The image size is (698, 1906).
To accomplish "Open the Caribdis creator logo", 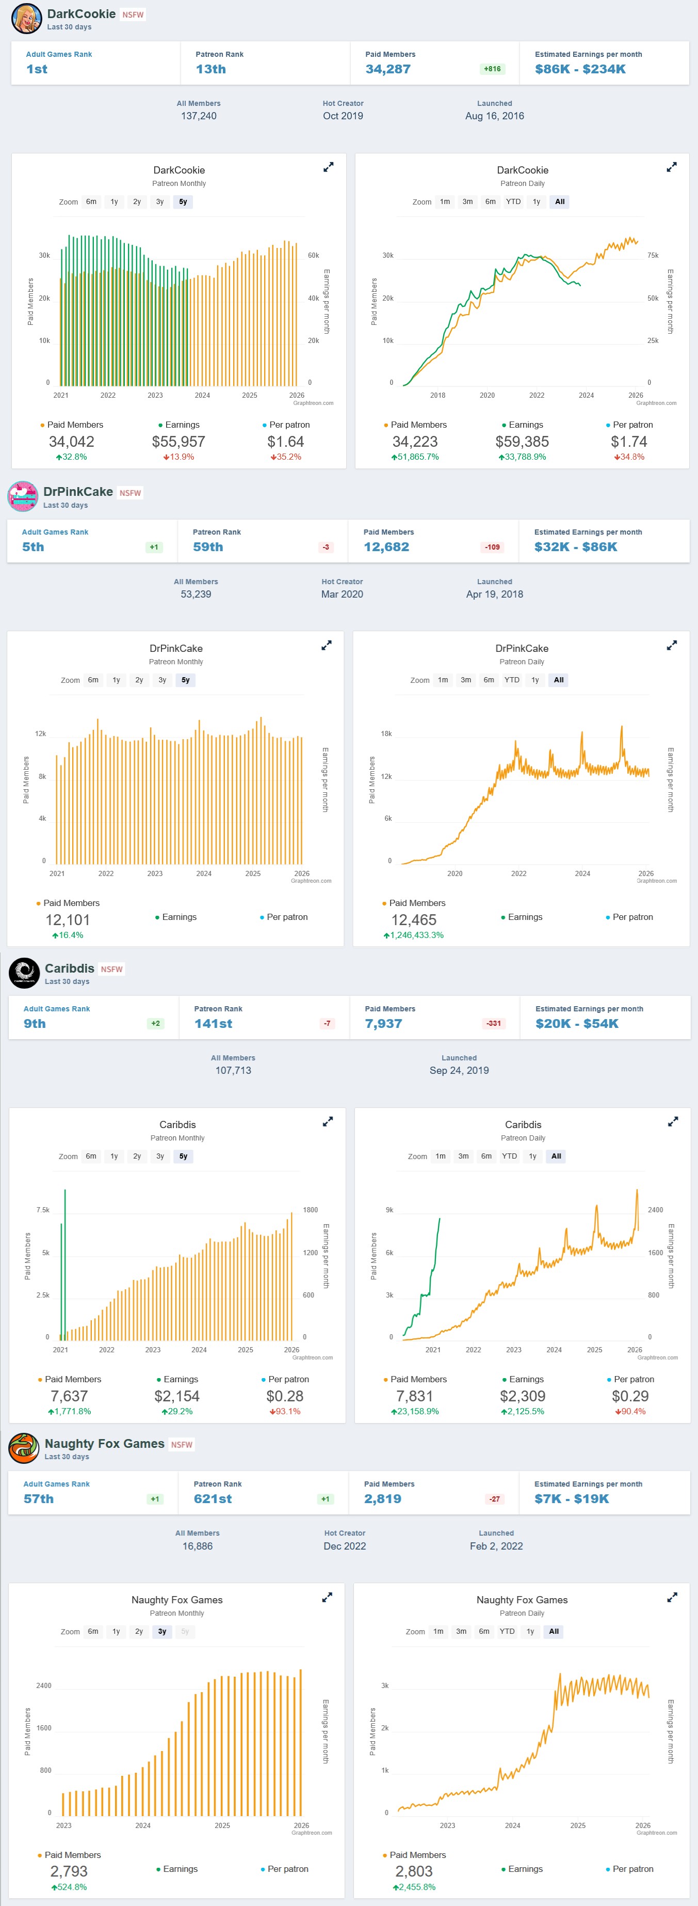I will 24,973.
